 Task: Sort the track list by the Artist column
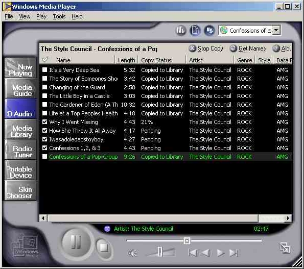click(210, 60)
